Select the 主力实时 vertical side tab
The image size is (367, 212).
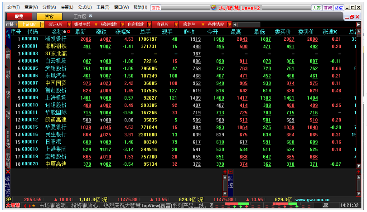[x=8, y=159]
